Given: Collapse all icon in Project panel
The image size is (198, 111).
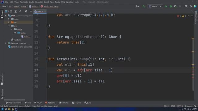Looking at the screenshot, I should pos(20,11).
